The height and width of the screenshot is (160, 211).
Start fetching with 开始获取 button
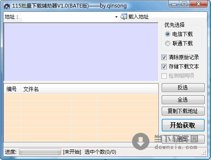[183, 125]
